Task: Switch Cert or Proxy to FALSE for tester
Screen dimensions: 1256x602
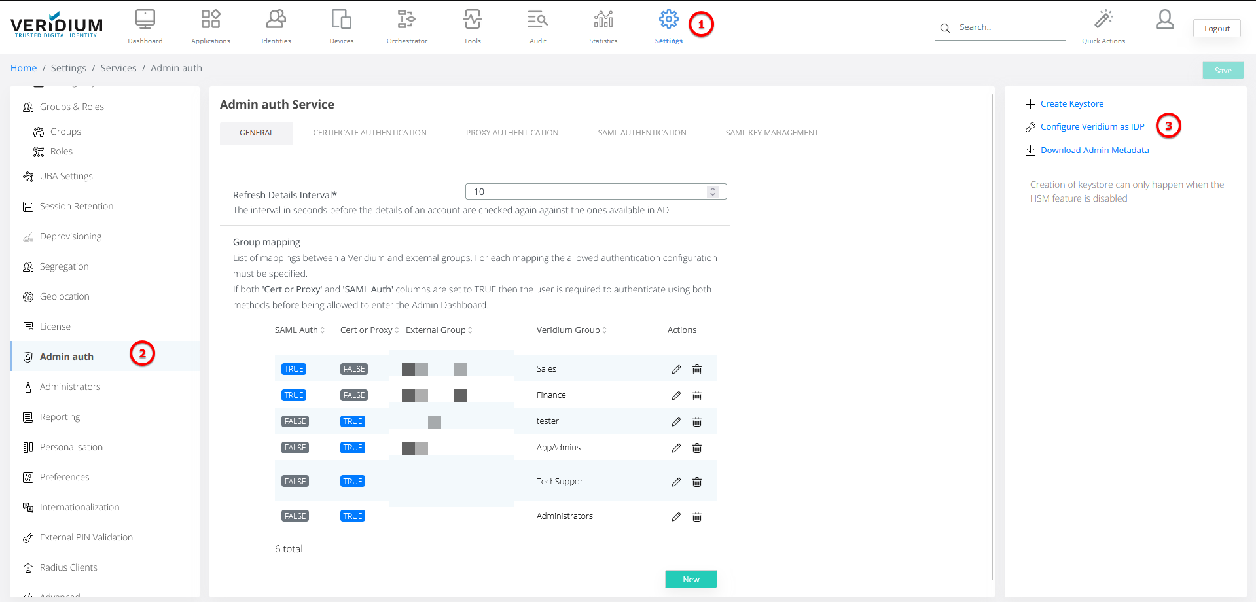Action: [x=352, y=421]
